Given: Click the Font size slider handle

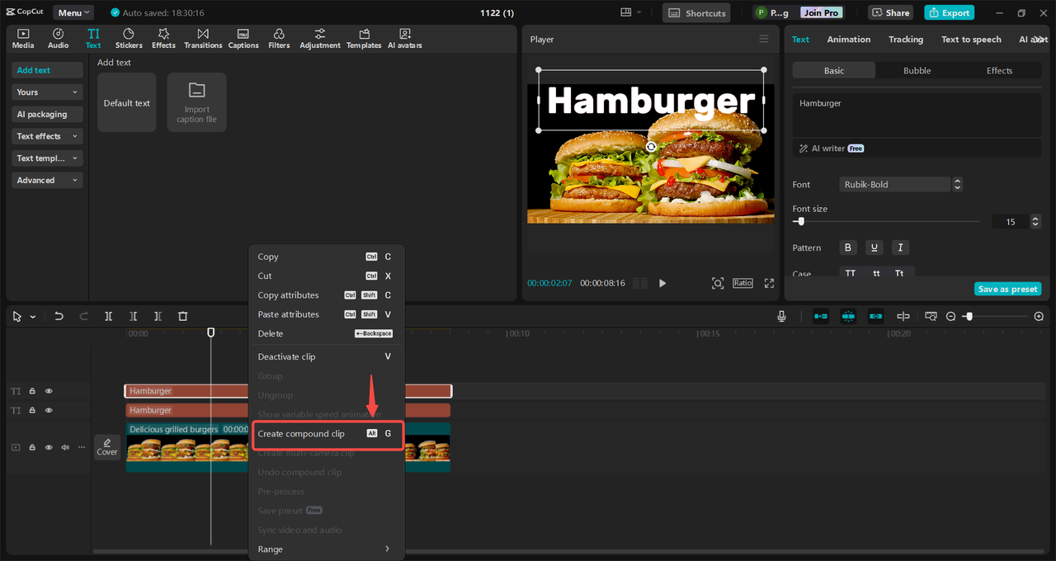Looking at the screenshot, I should pos(799,222).
